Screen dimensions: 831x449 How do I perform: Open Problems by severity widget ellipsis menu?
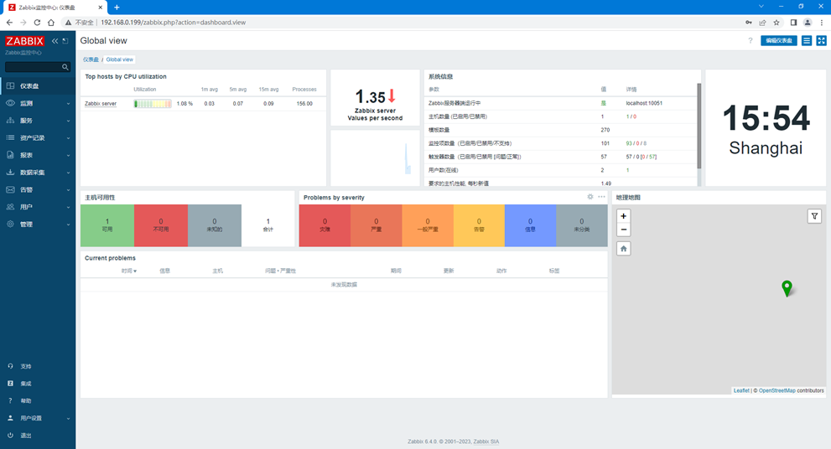pos(601,196)
